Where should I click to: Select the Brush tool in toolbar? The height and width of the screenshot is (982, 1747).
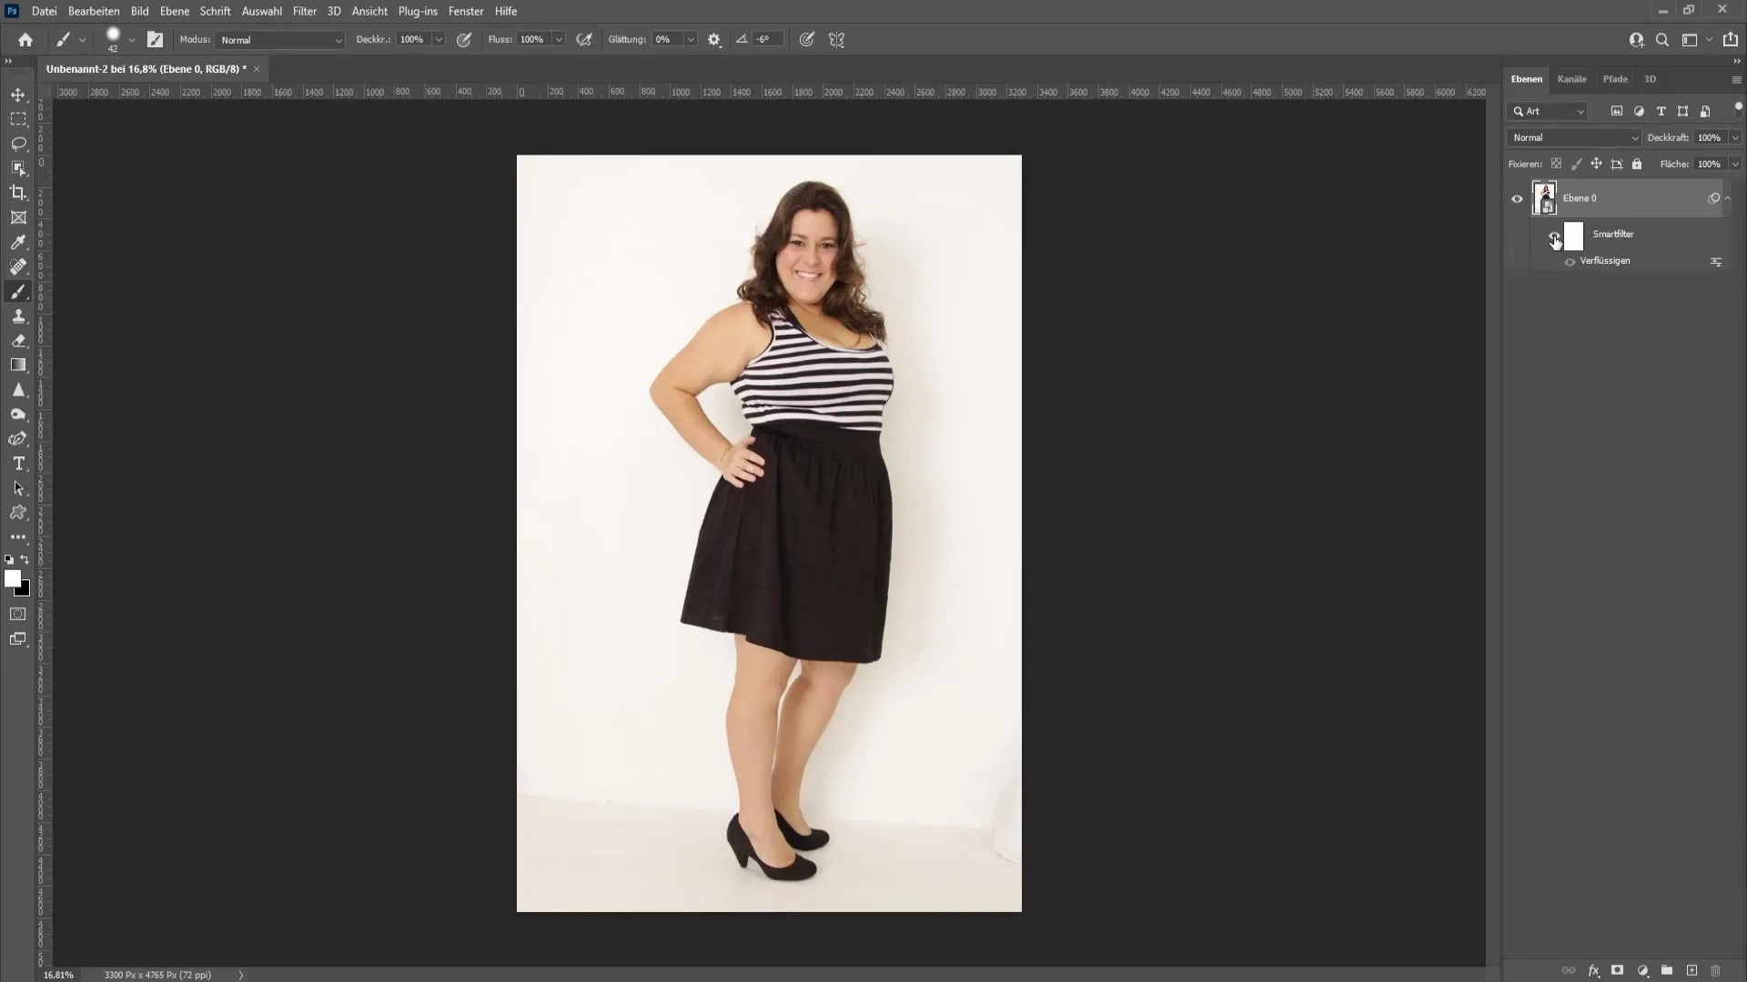[18, 290]
